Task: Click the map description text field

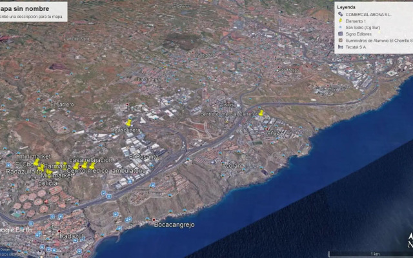Action: (x=31, y=17)
